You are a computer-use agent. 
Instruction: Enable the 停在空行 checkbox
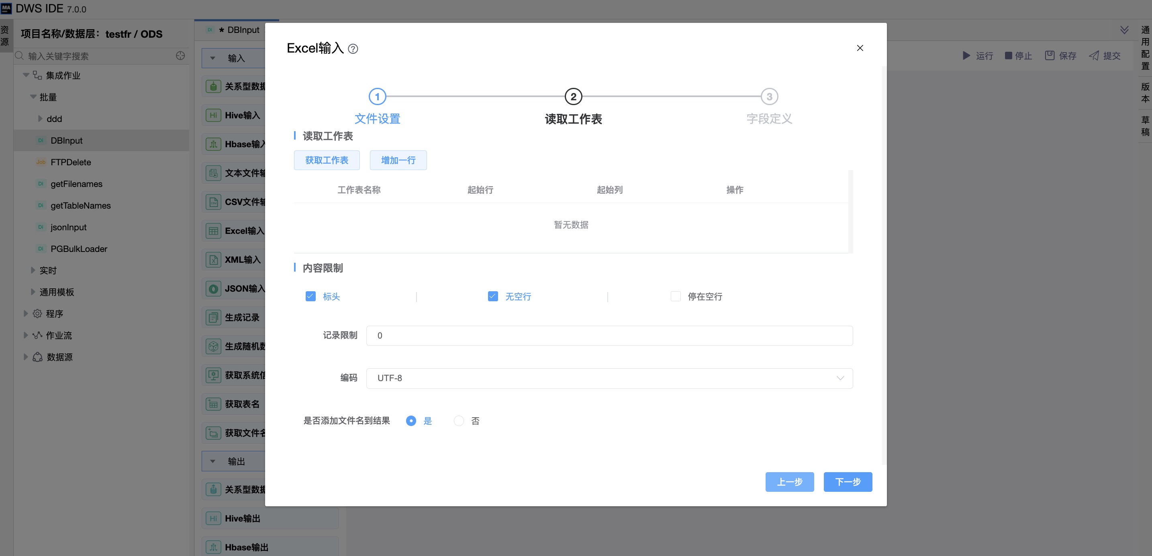675,296
